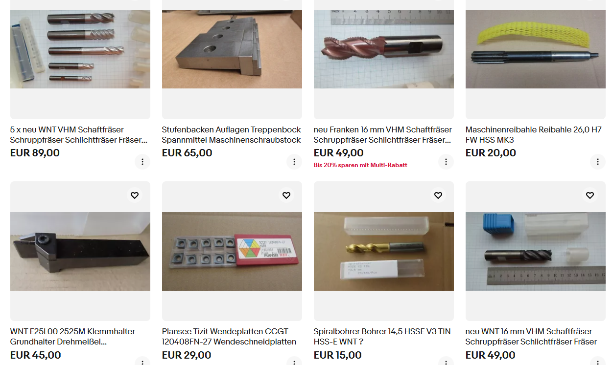View the red Plansee Tizit inserts photo
Image resolution: width=613 pixels, height=365 pixels.
pos(232,251)
